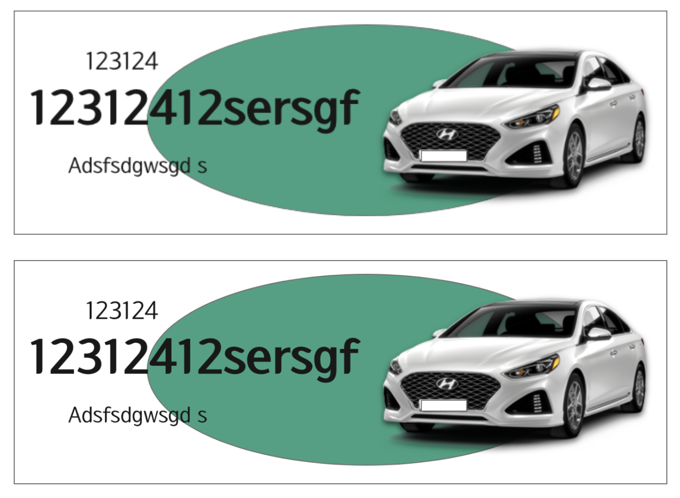Select the white license plate on bottom car

(x=443, y=405)
